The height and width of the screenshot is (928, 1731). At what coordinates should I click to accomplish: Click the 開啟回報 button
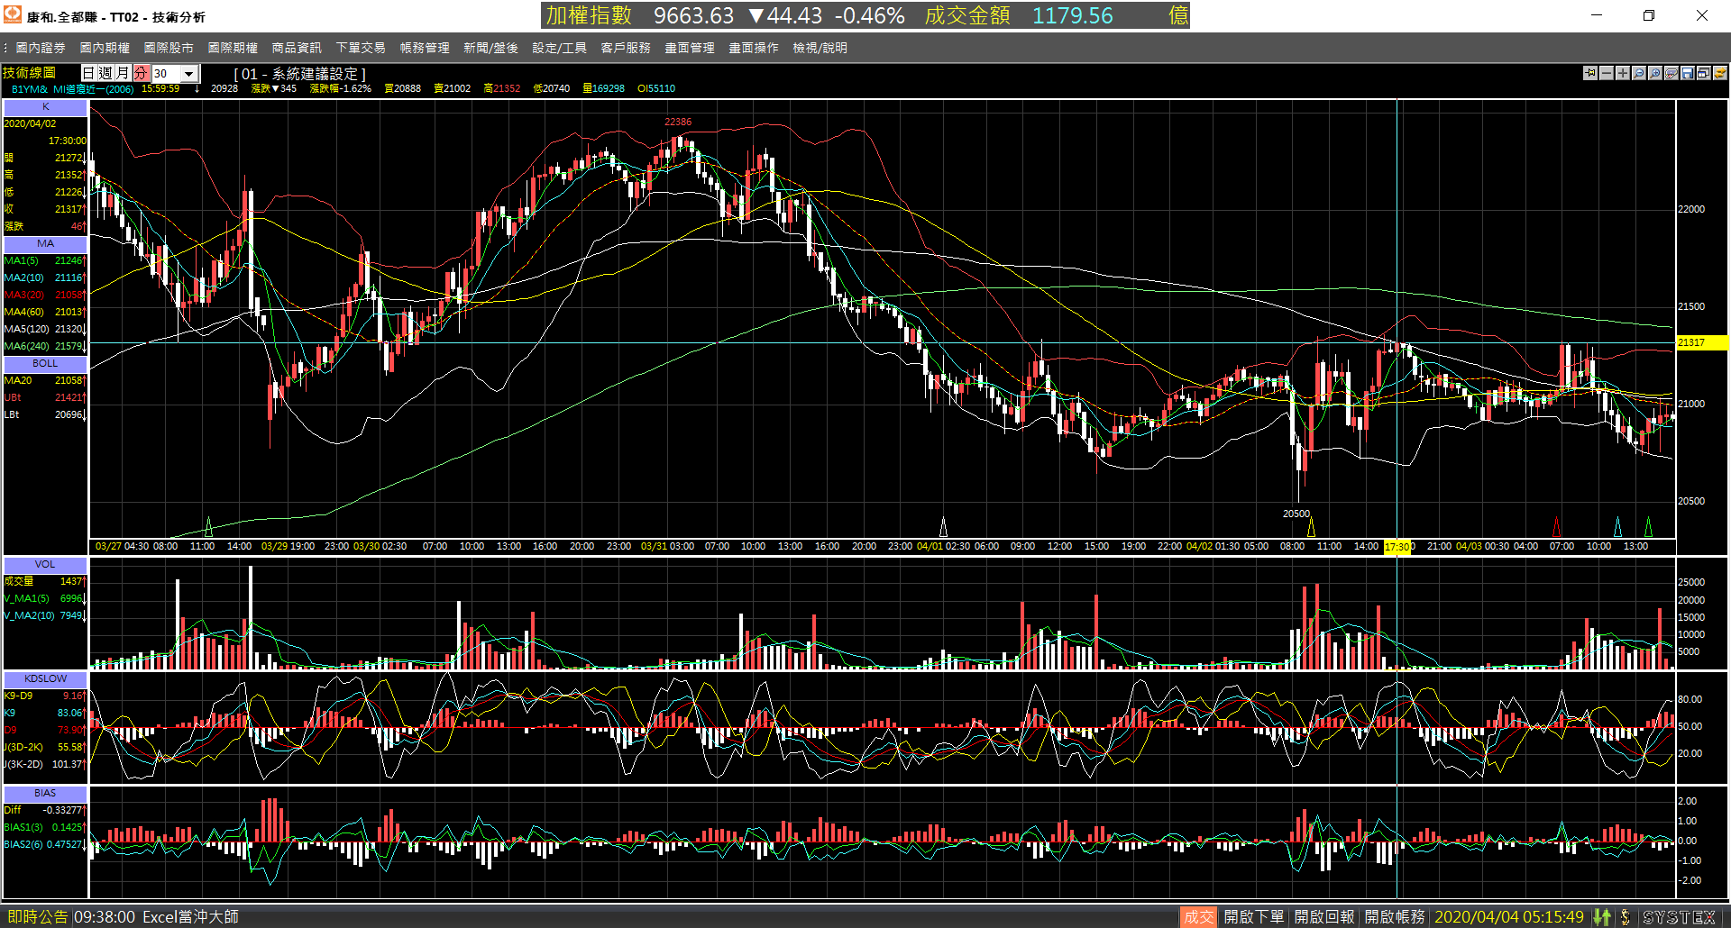pyautogui.click(x=1324, y=917)
